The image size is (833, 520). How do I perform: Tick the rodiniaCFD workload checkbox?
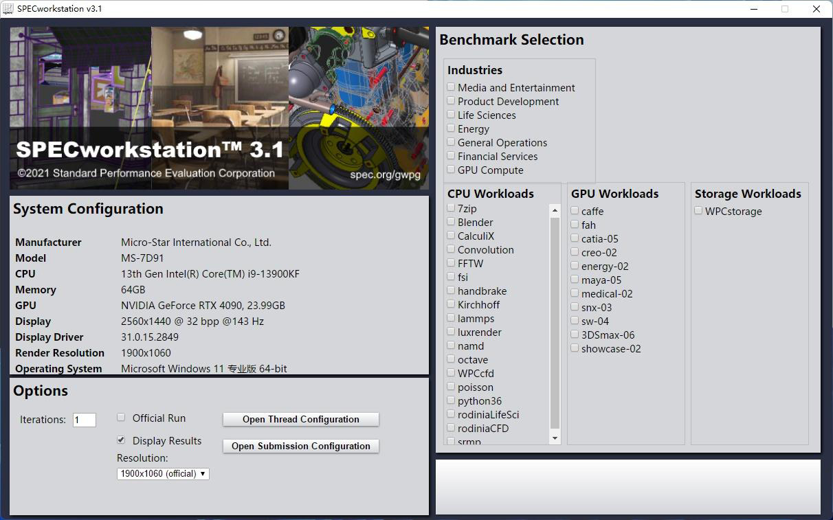pos(451,427)
